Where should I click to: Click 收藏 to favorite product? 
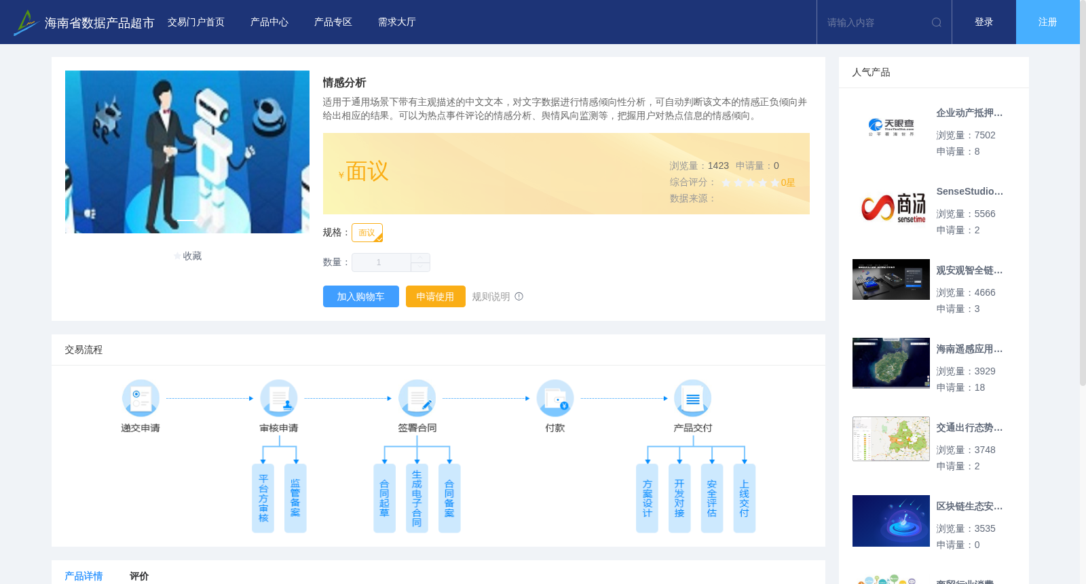coord(192,256)
